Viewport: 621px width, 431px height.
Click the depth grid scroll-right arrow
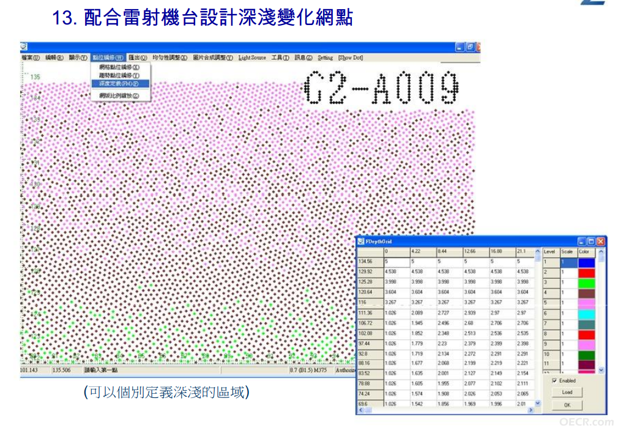530,410
